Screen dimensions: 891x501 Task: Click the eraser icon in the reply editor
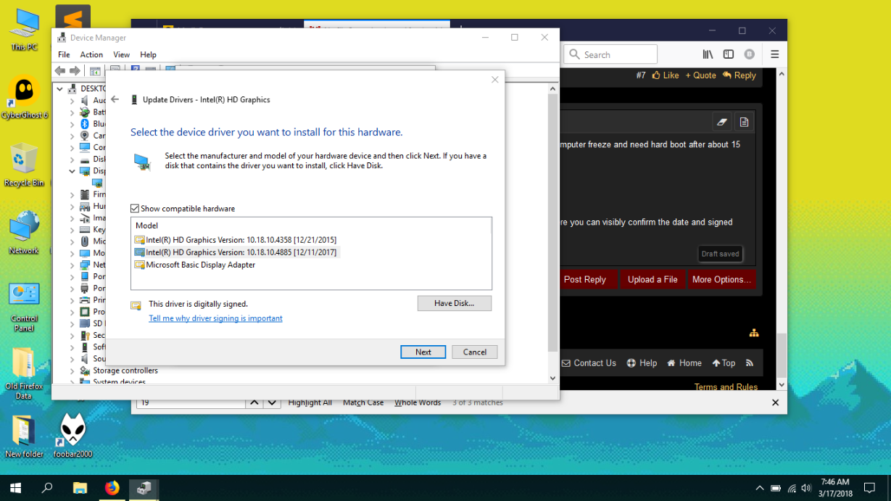pos(722,122)
